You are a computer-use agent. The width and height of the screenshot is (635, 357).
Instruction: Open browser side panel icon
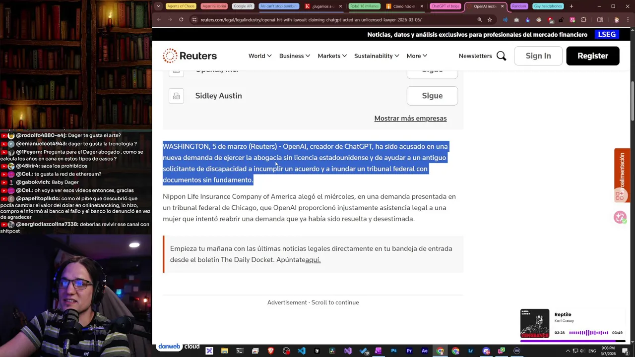(600, 20)
